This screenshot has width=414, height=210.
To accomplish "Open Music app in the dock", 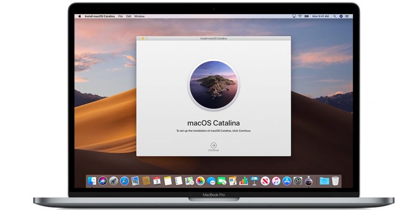I will point(276,181).
